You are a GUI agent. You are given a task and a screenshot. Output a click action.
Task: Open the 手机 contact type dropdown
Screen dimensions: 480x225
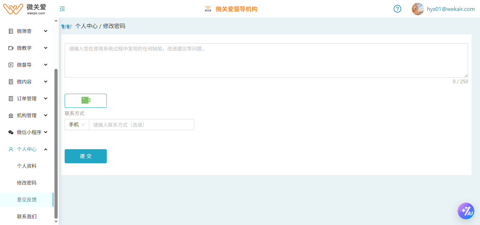point(77,125)
